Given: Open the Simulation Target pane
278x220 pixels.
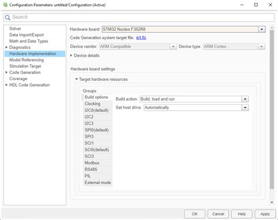Looking at the screenshot, I should pyautogui.click(x=25, y=66).
